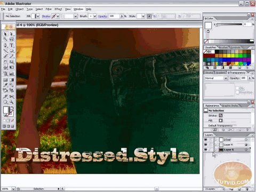Click the K slider in Color panel
This screenshot has height=192, width=256.
coord(229,25)
